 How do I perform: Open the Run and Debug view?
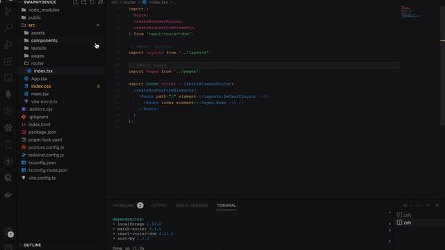point(8,44)
